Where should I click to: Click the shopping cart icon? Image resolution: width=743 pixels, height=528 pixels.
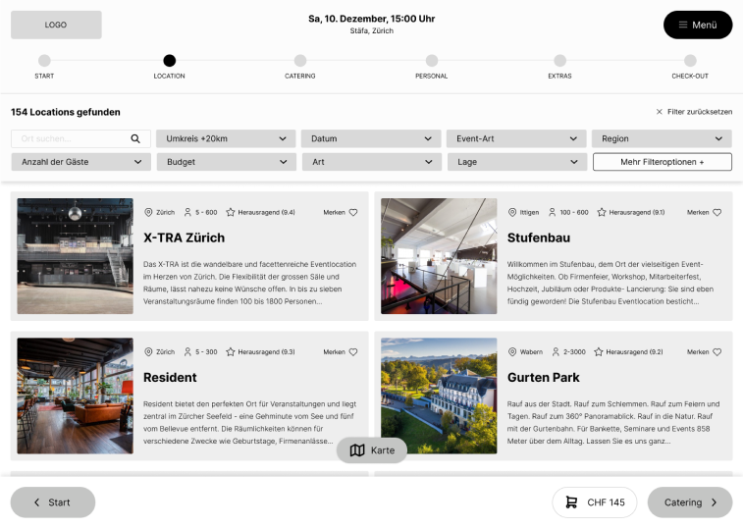(x=571, y=502)
